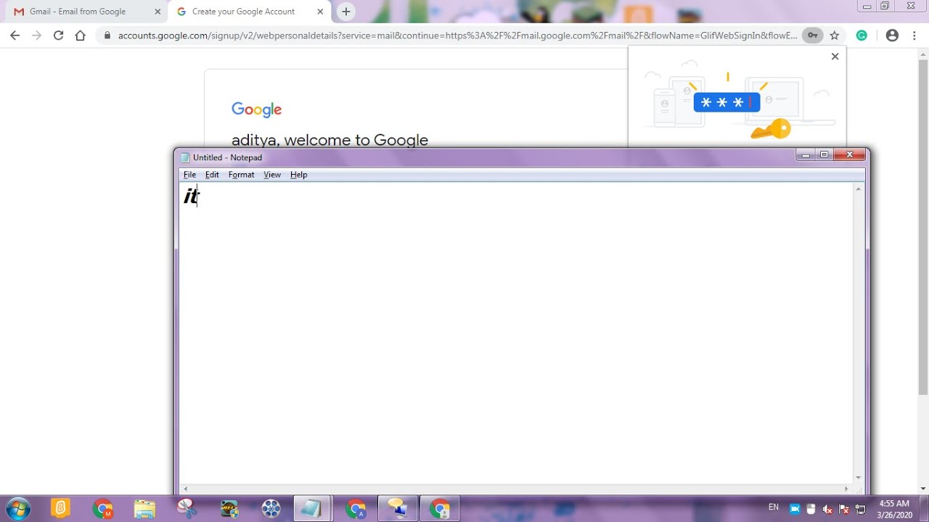This screenshot has width=929, height=522.
Task: Click the Chrome page scrollbar thumb
Action: [x=923, y=228]
